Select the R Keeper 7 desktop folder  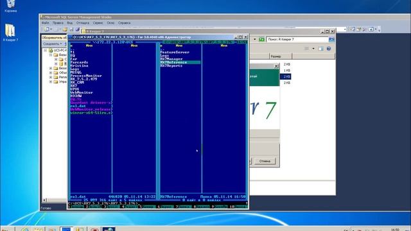point(10,33)
